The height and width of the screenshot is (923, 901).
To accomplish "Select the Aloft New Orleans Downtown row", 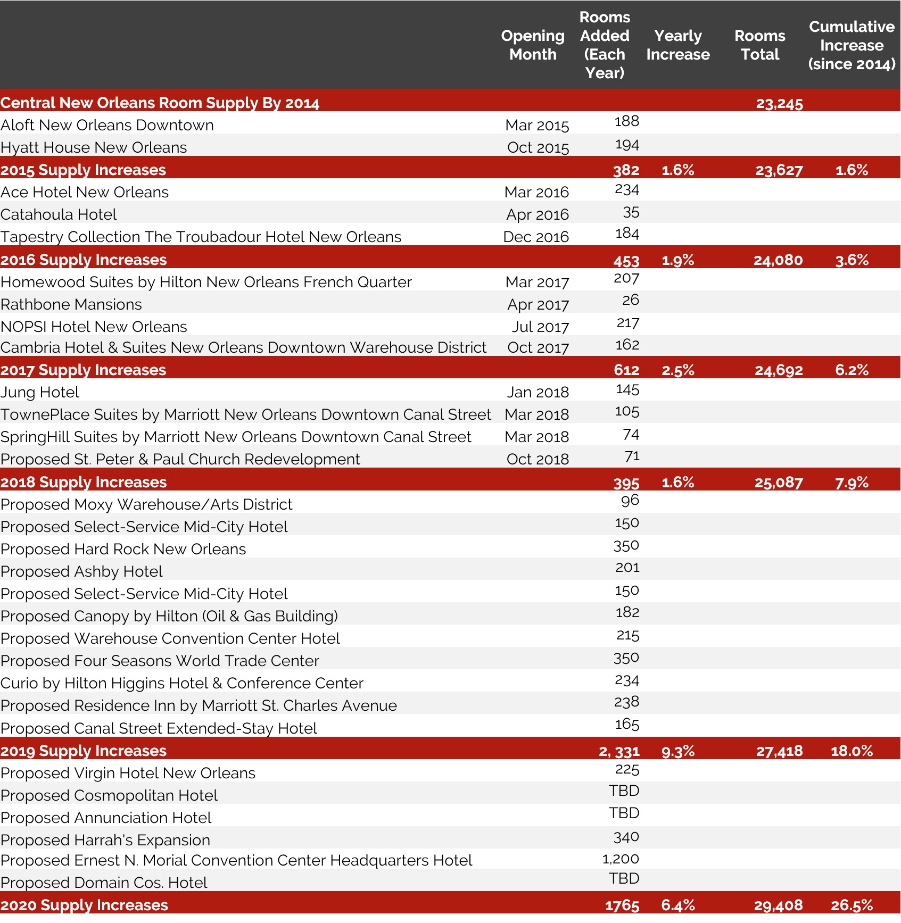I will pyautogui.click(x=107, y=125).
